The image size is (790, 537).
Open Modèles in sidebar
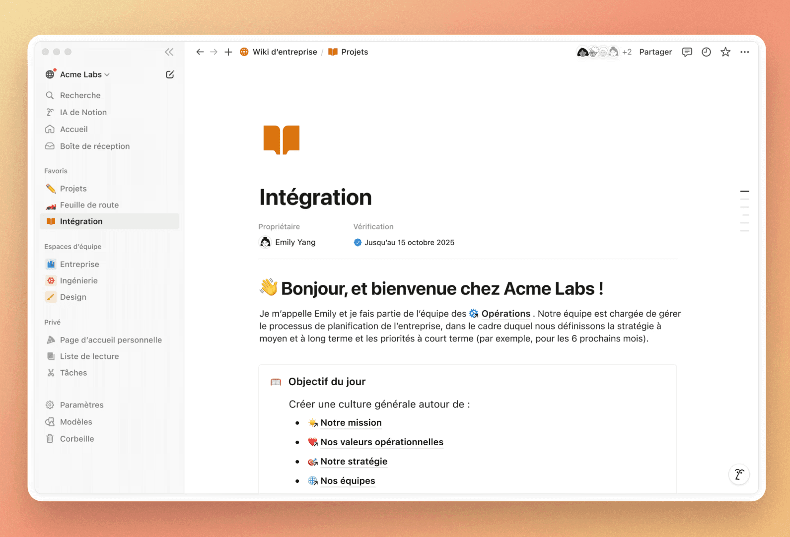(109, 422)
